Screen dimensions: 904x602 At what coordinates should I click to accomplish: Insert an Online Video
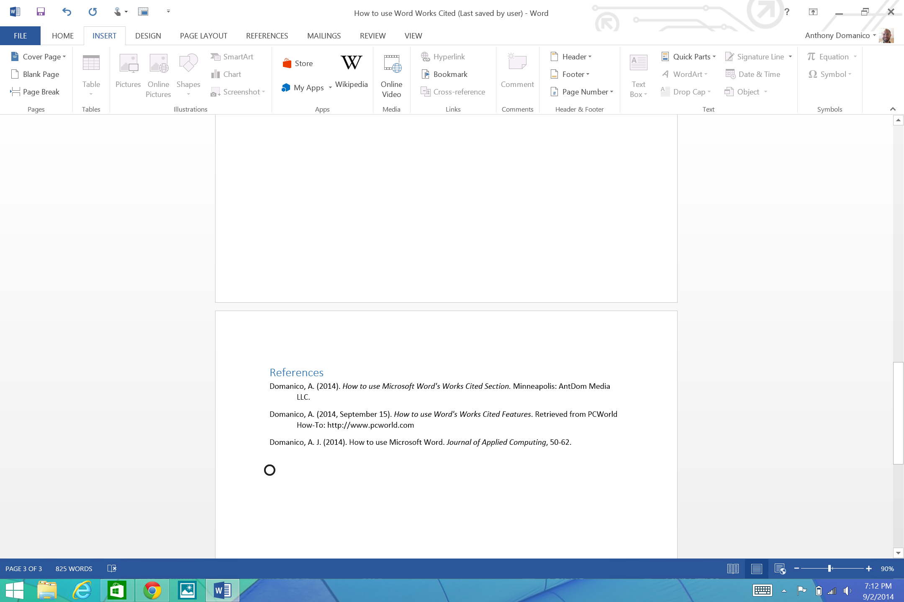click(391, 74)
